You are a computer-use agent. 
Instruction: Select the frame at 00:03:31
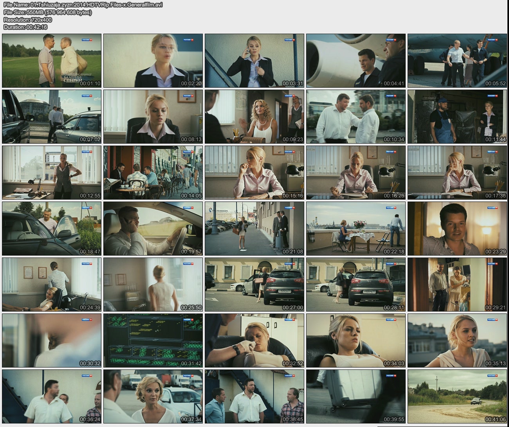pyautogui.click(x=254, y=61)
